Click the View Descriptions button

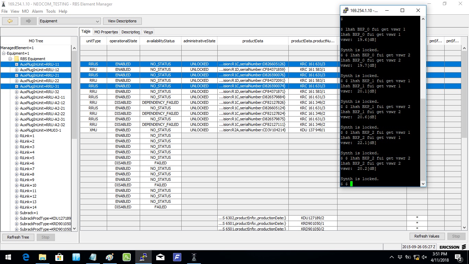click(x=122, y=21)
